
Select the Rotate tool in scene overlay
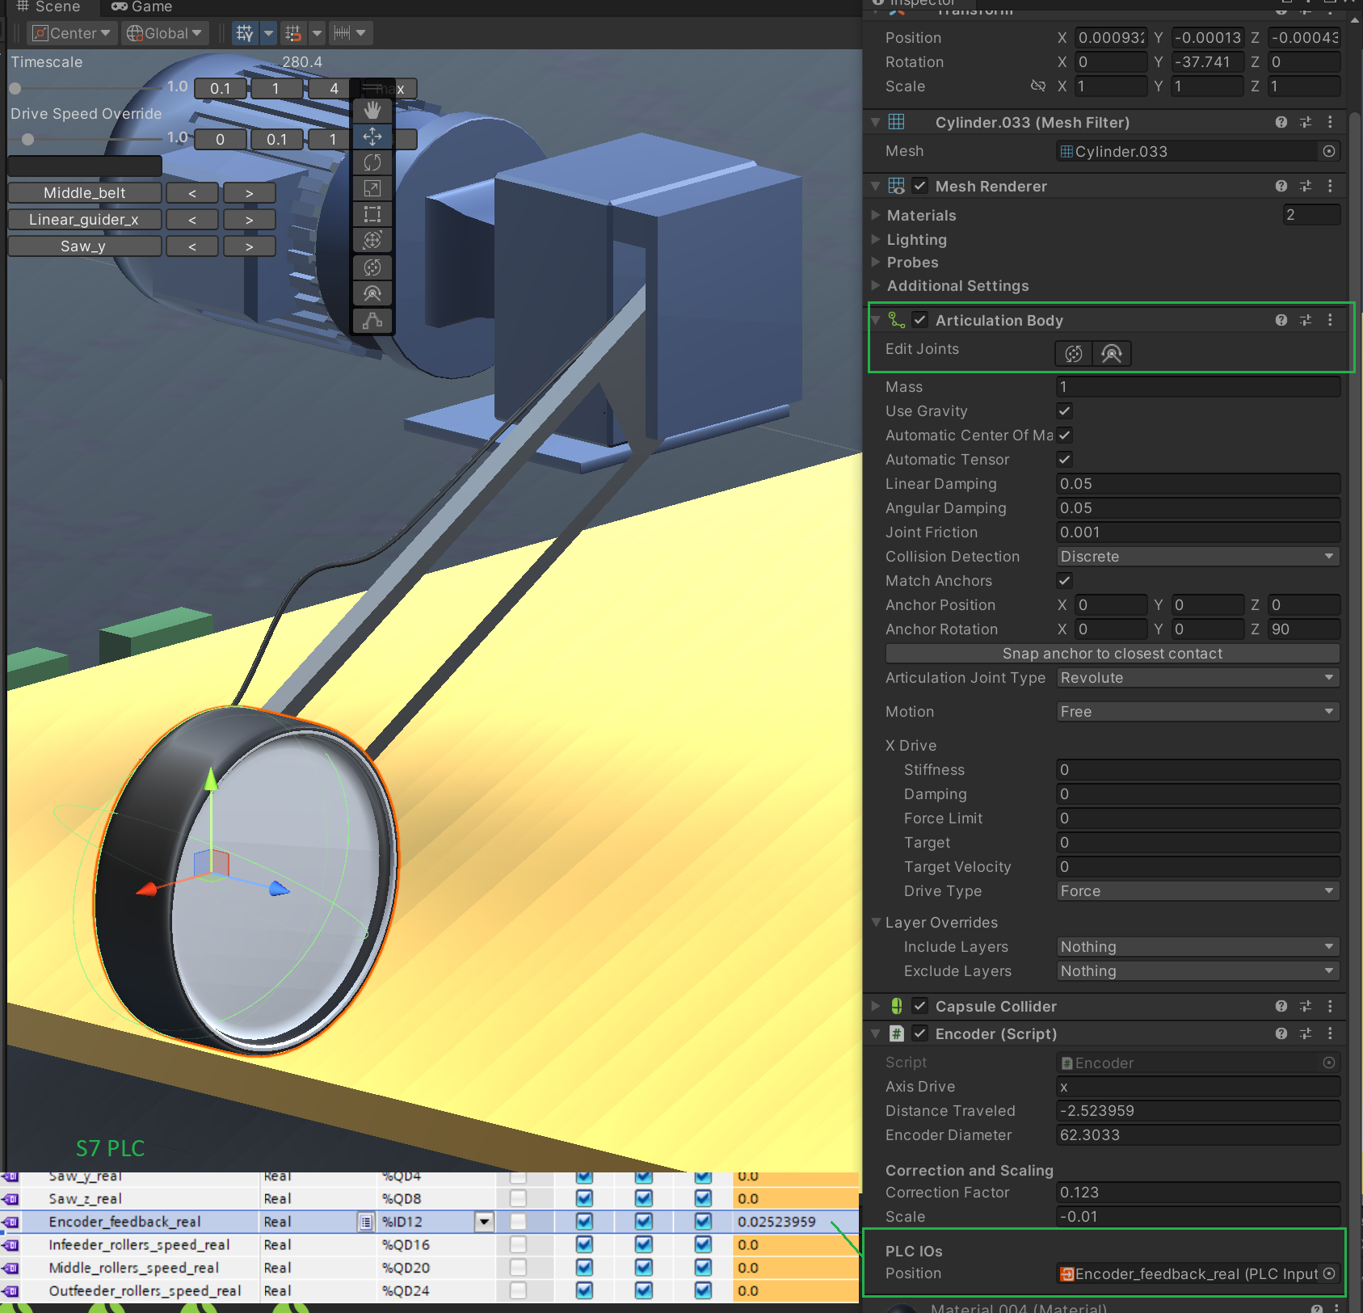pos(372,162)
